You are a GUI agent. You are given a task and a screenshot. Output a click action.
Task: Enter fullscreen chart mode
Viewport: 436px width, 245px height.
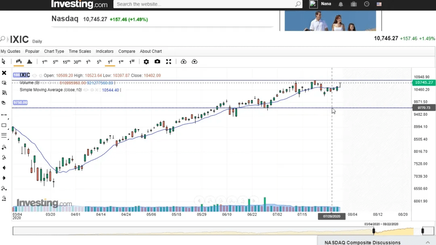click(x=169, y=62)
